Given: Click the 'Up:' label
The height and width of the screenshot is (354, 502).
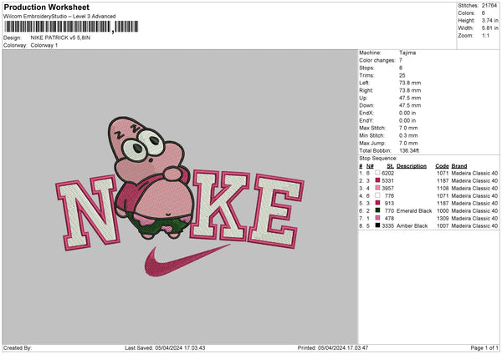Looking at the screenshot, I should pos(363,98).
